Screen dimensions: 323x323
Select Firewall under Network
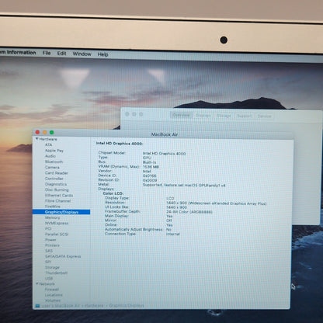tap(52, 290)
